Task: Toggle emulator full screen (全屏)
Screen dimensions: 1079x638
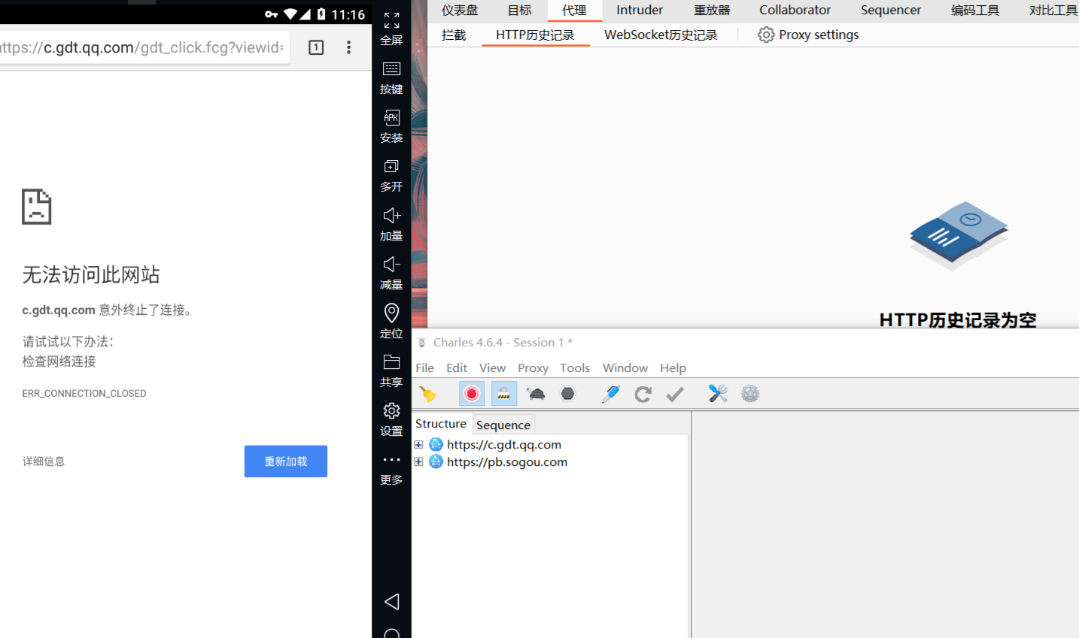Action: [x=391, y=29]
